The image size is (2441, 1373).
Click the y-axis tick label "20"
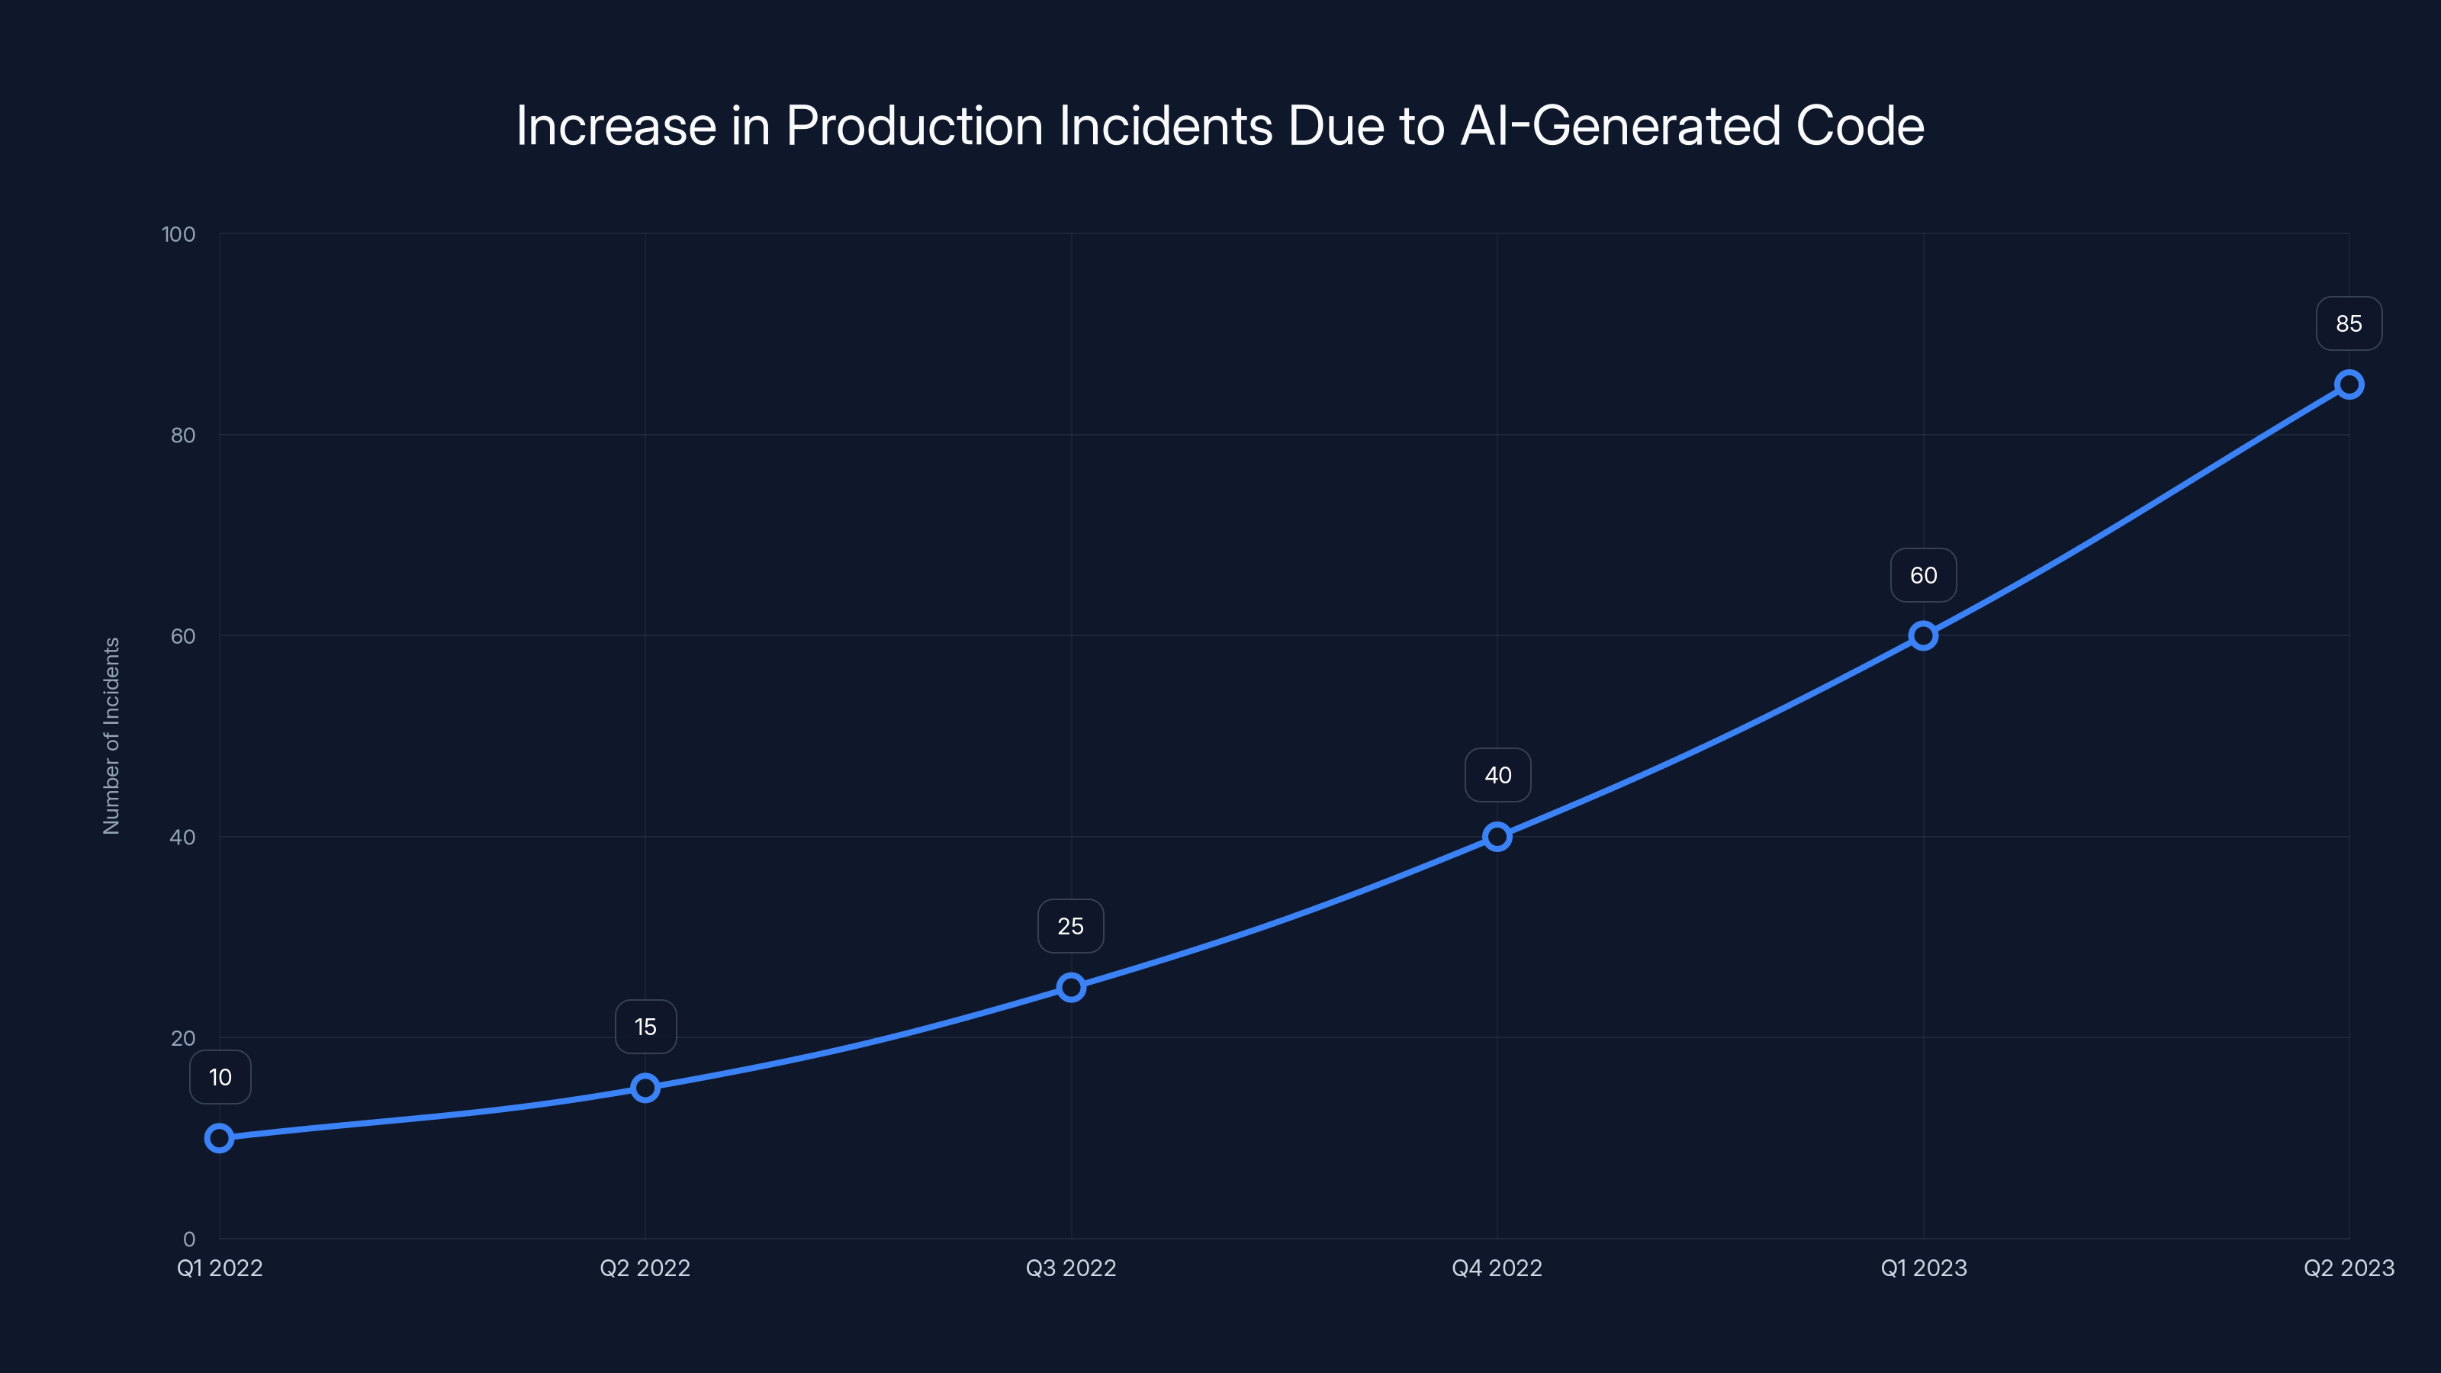tap(183, 1038)
